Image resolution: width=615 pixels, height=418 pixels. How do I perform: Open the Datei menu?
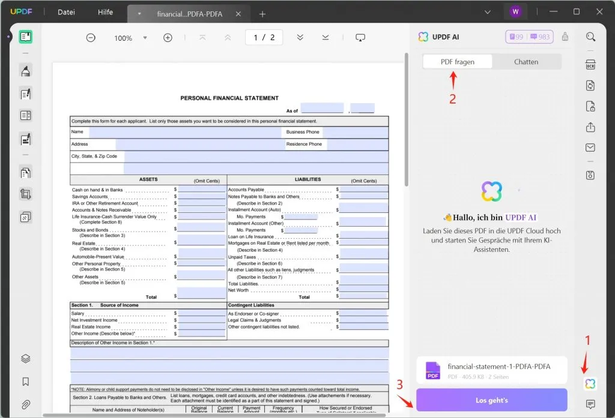65,11
